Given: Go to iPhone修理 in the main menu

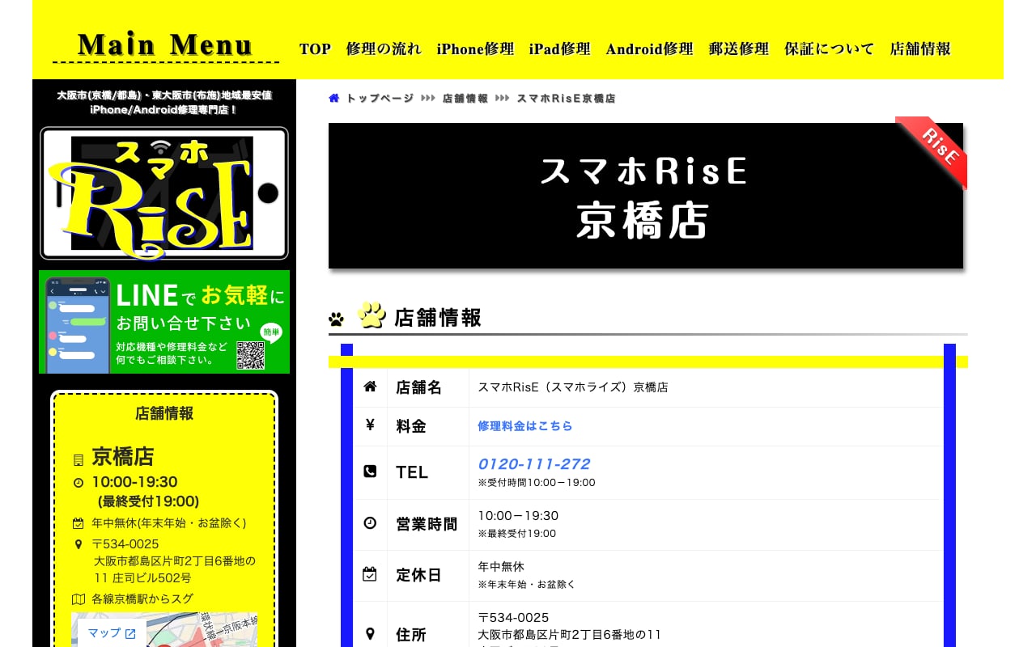Looking at the screenshot, I should point(475,49).
